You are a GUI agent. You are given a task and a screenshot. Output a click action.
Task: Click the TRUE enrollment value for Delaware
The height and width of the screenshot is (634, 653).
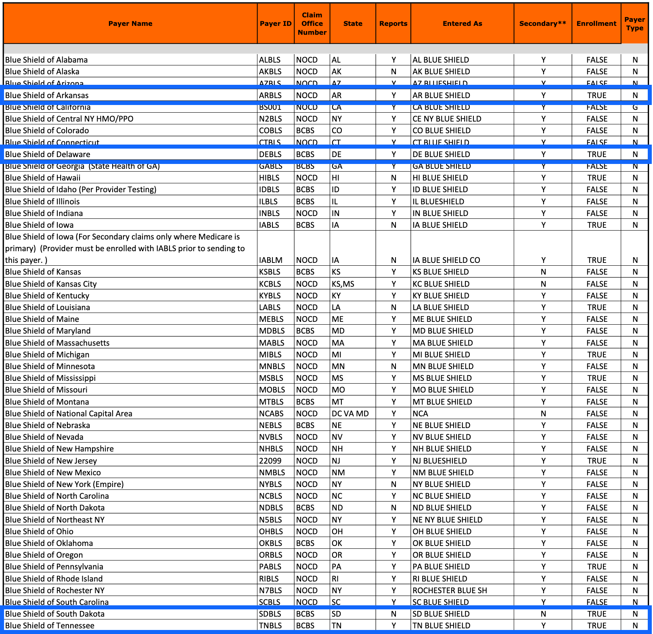click(596, 154)
